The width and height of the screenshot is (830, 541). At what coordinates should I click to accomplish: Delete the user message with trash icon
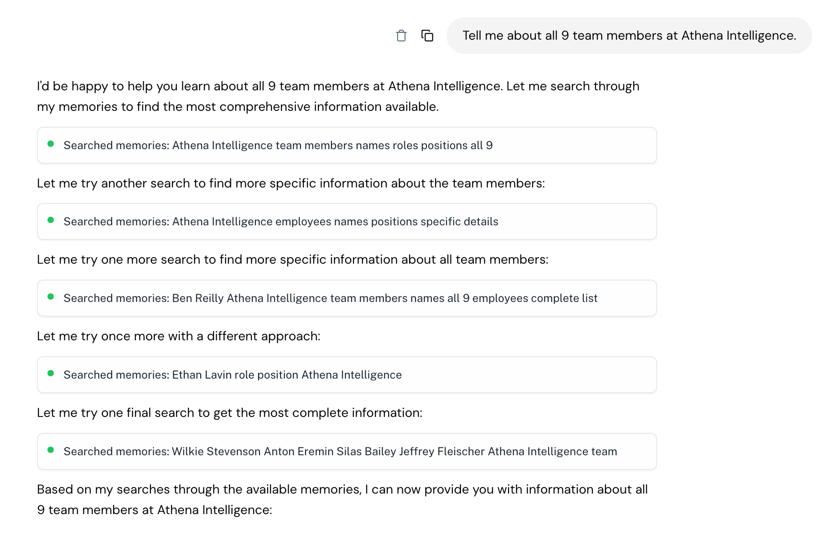(x=401, y=36)
